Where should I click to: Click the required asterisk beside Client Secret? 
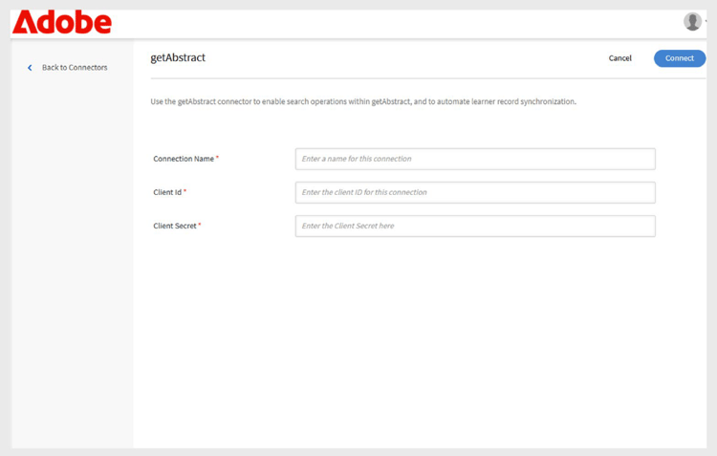coord(200,225)
